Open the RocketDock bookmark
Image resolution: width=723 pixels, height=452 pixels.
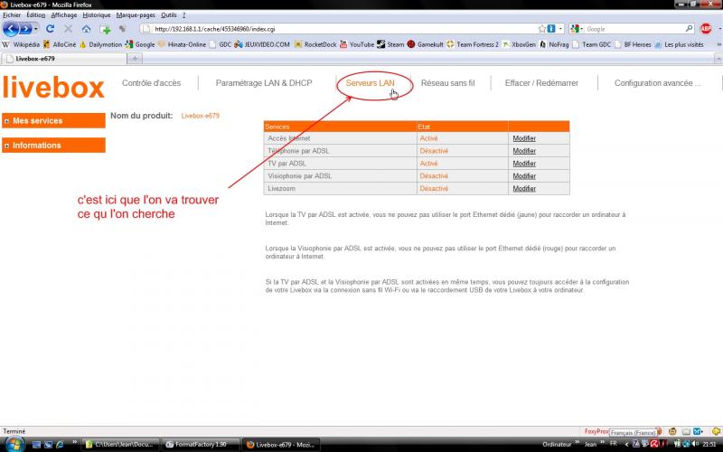click(x=315, y=44)
